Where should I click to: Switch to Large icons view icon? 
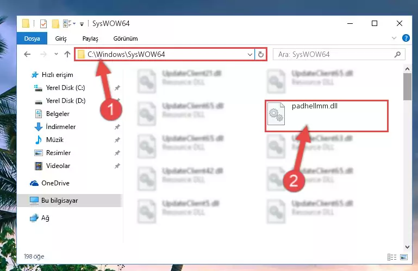pyautogui.click(x=404, y=257)
